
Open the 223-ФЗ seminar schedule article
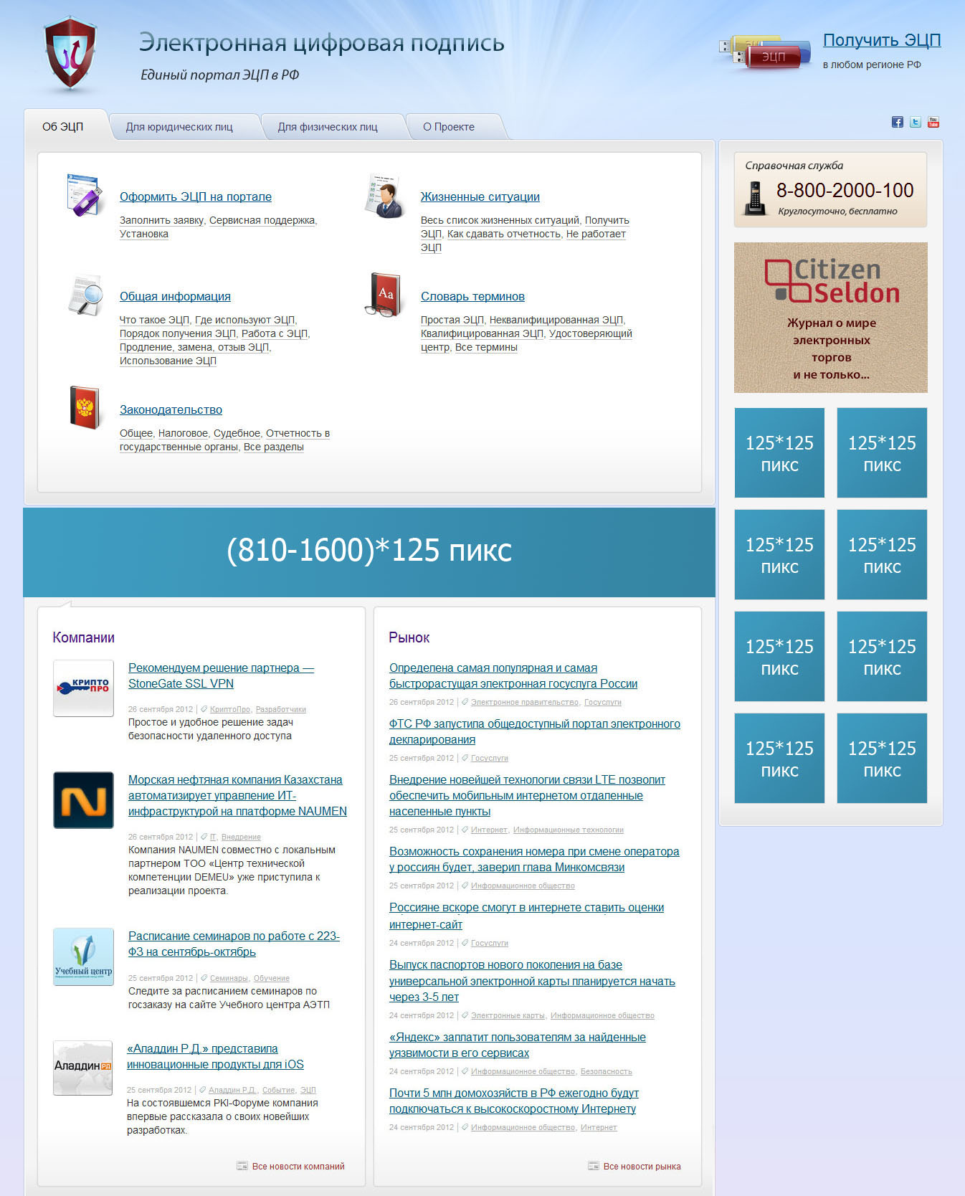234,944
